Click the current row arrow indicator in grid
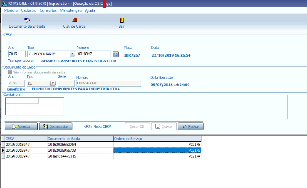The image size is (307, 188). (3, 150)
